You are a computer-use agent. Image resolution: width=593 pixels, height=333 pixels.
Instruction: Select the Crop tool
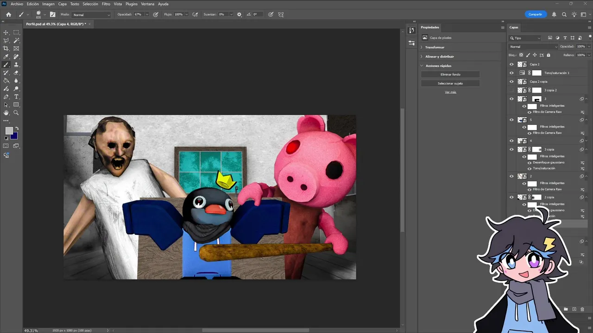(x=6, y=49)
